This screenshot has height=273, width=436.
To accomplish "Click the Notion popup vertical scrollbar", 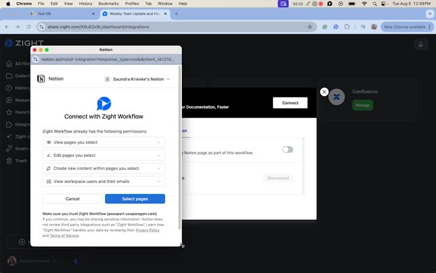I will point(180,147).
